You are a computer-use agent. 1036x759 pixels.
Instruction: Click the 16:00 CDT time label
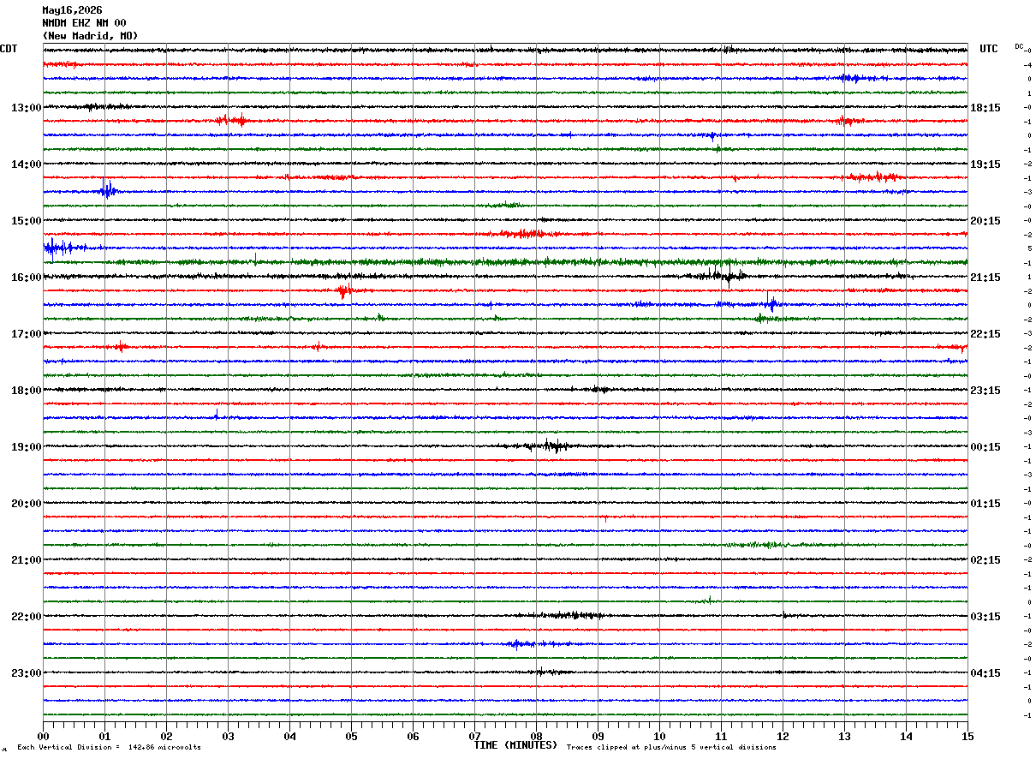click(x=27, y=278)
